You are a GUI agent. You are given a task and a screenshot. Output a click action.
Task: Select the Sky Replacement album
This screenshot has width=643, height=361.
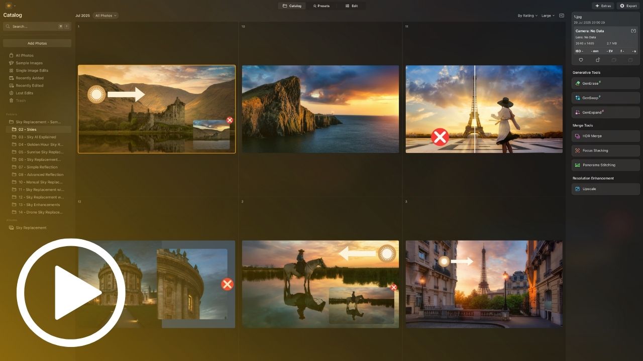tap(31, 228)
